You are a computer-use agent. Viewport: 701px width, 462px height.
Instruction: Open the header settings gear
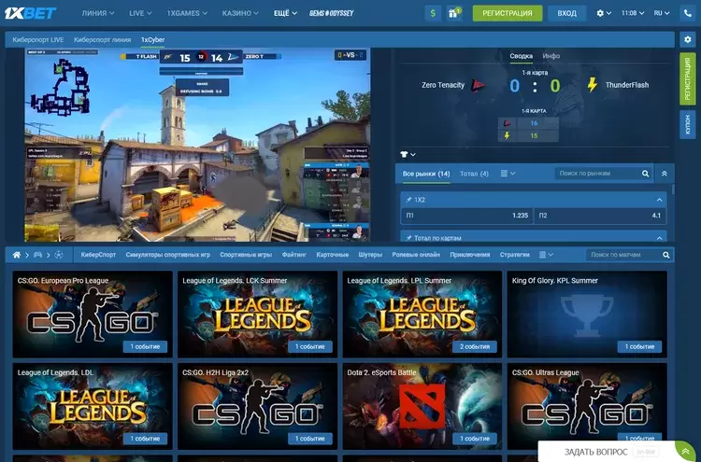point(604,13)
